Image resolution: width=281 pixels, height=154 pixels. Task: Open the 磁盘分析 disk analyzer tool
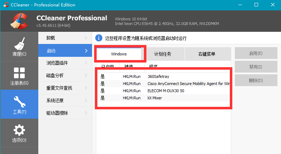65,75
